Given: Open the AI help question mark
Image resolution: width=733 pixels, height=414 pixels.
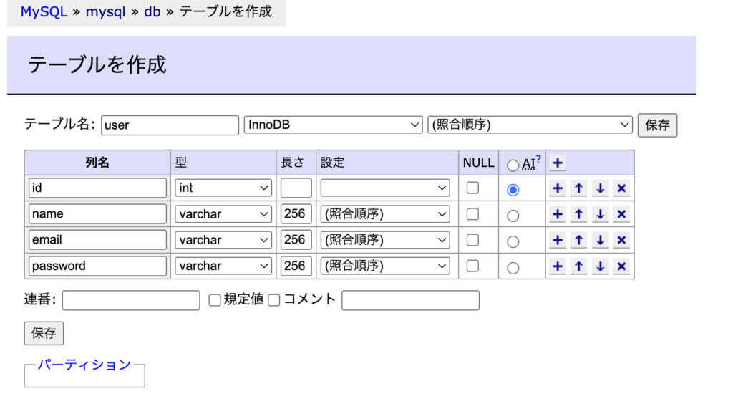Looking at the screenshot, I should click(x=538, y=158).
